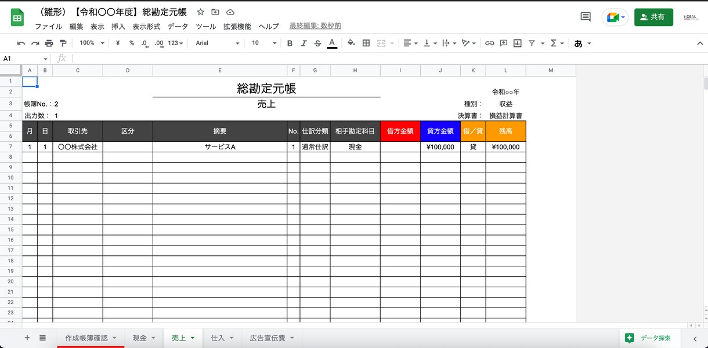The image size is (708, 348).
Task: Click the データ探索 explore button
Action: tap(649, 338)
